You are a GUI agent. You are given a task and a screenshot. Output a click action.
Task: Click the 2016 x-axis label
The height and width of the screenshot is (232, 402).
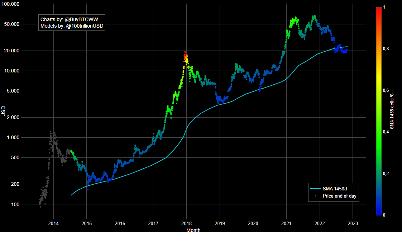pyautogui.click(x=120, y=223)
